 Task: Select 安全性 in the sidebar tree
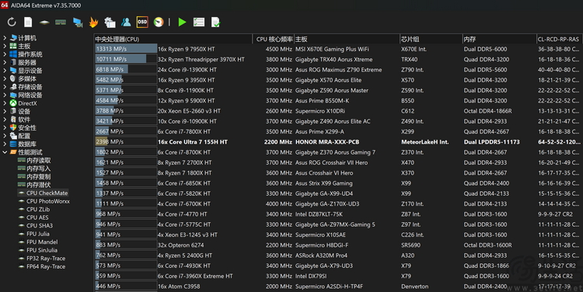click(27, 128)
